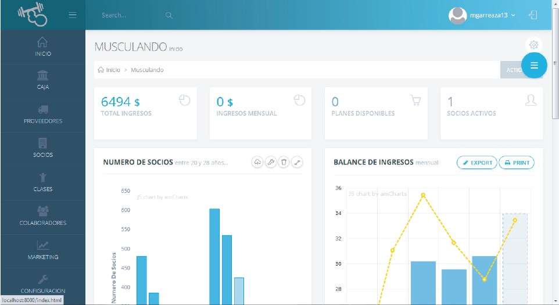Click the 6494 $ total ingresos value
This screenshot has height=305, width=559.
[120, 102]
